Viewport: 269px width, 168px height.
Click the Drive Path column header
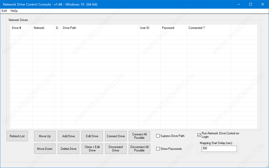[x=100, y=28]
